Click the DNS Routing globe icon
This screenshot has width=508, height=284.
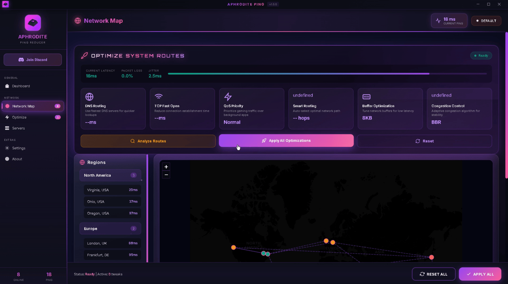(x=89, y=97)
